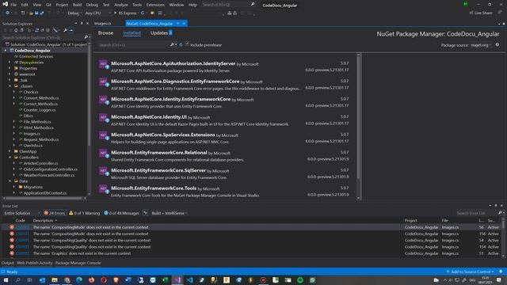Toggle the 0 of 1 Warning filter

coord(85,213)
